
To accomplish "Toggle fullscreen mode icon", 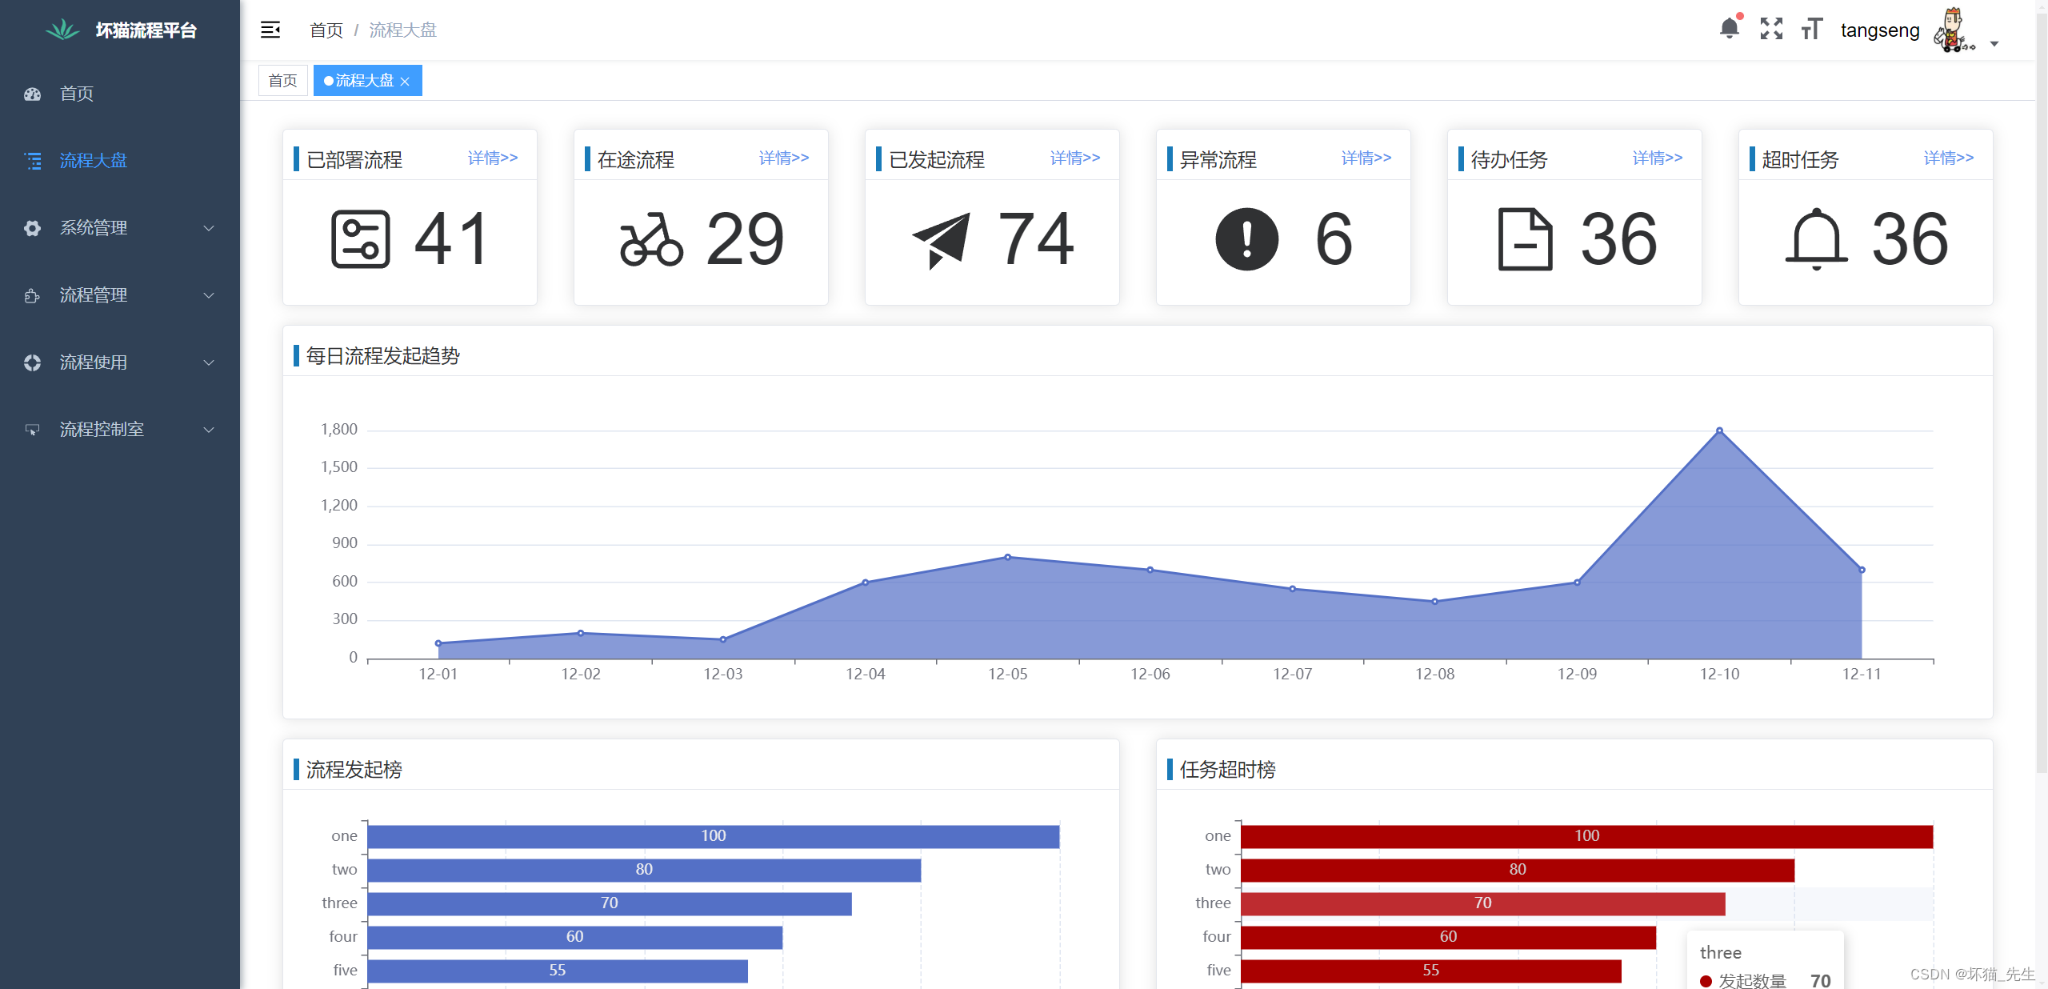I will click(1771, 29).
